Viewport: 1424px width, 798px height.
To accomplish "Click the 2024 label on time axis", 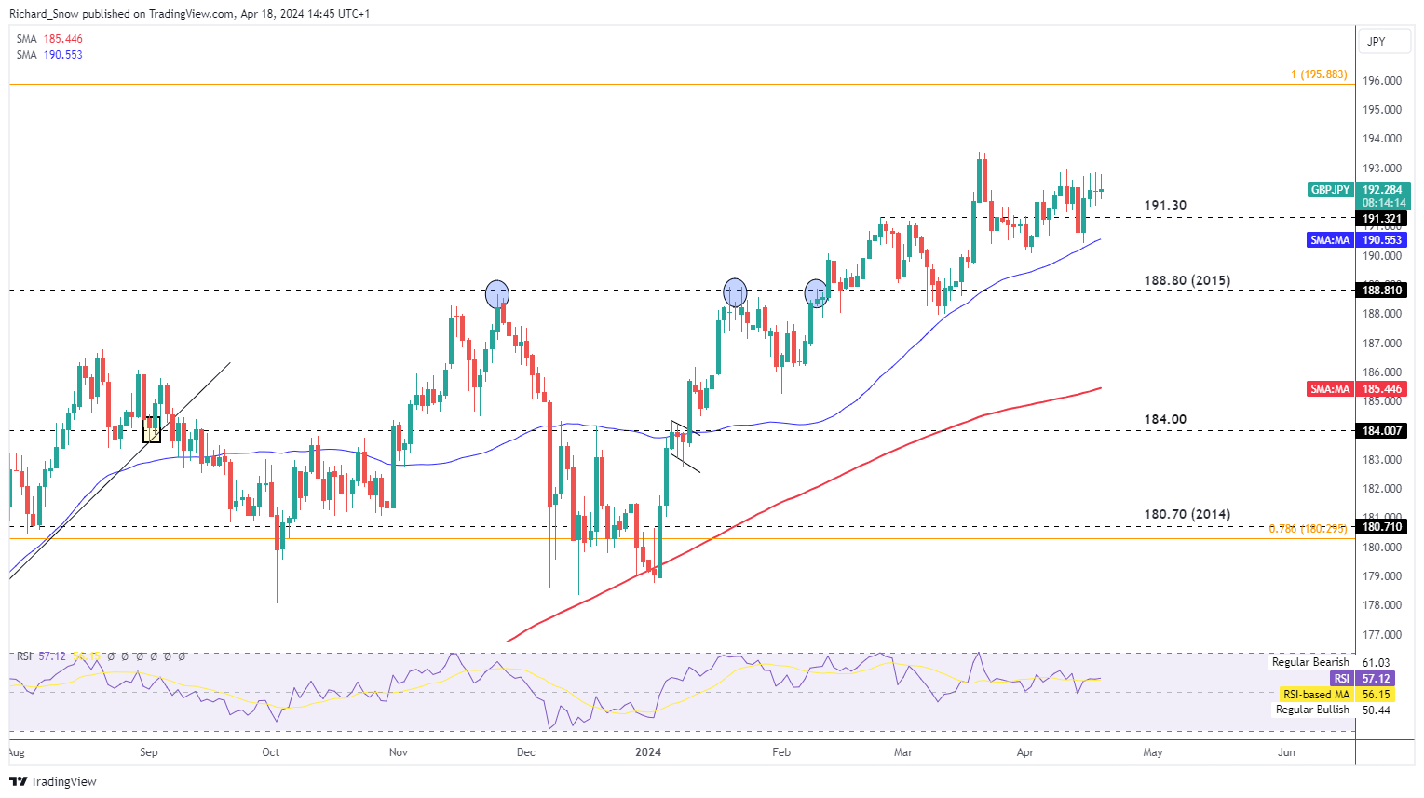I will (x=648, y=752).
